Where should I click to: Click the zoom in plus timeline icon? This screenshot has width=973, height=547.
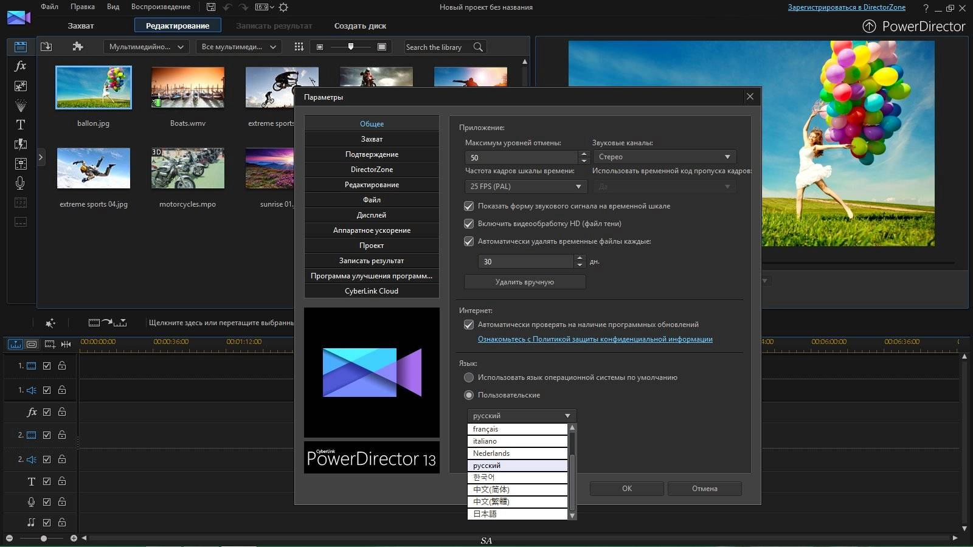click(x=74, y=538)
